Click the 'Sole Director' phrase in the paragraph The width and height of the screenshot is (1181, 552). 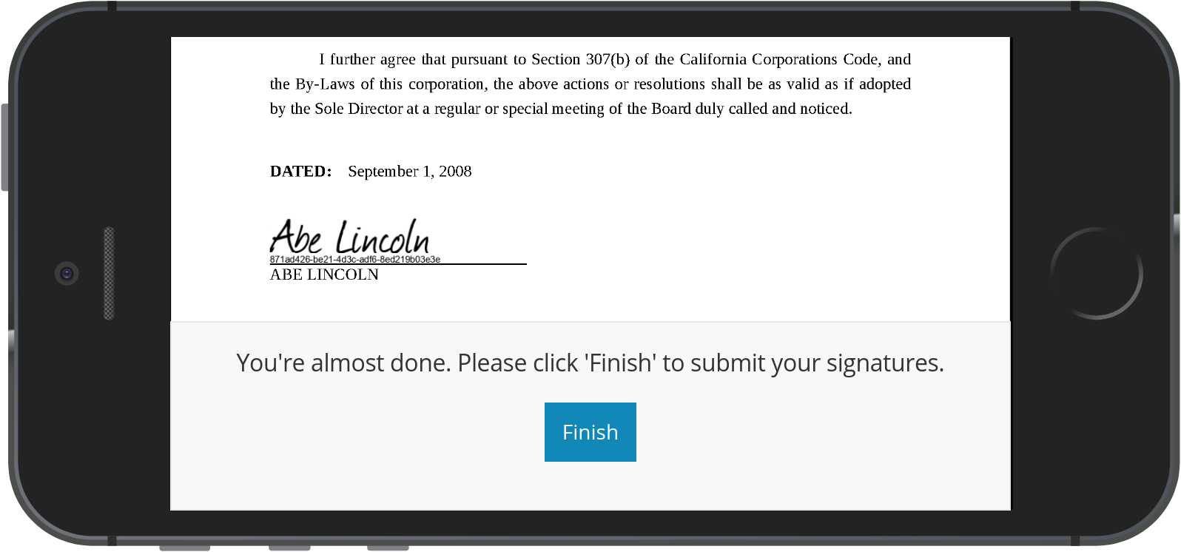point(362,108)
